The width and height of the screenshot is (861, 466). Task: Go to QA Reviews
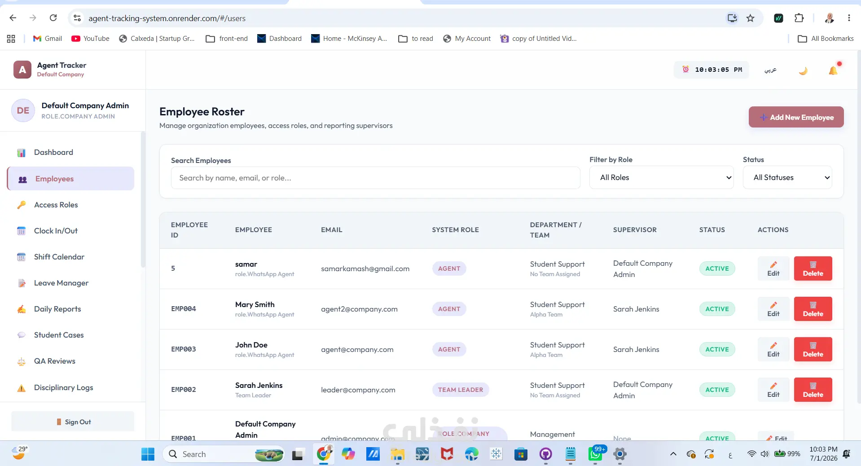point(70,361)
